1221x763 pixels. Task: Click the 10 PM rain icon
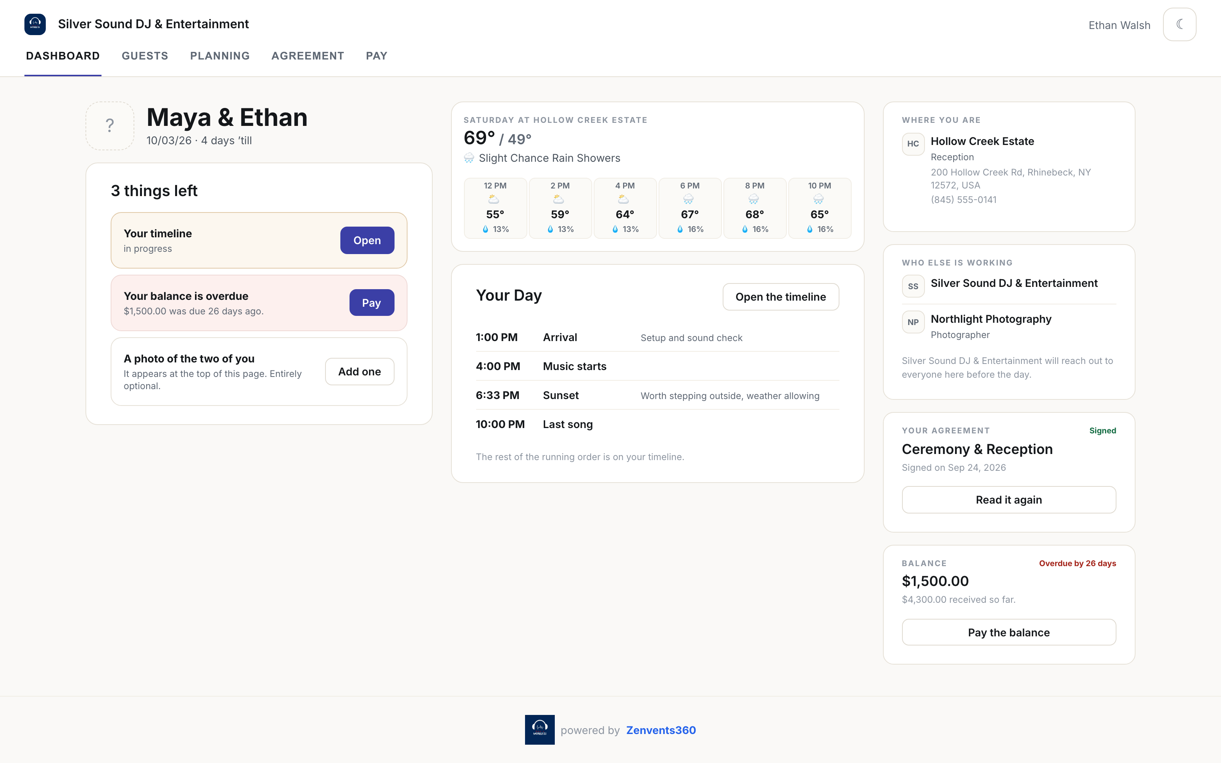(x=818, y=199)
